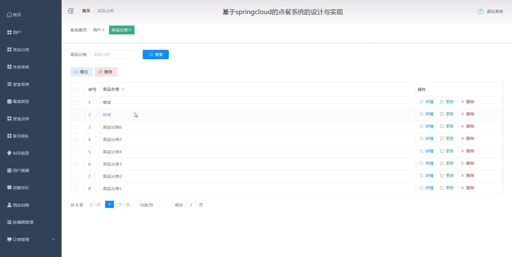The image size is (512, 257).
Task: Click the 用餐评价 comment icon
Action: coord(9,188)
